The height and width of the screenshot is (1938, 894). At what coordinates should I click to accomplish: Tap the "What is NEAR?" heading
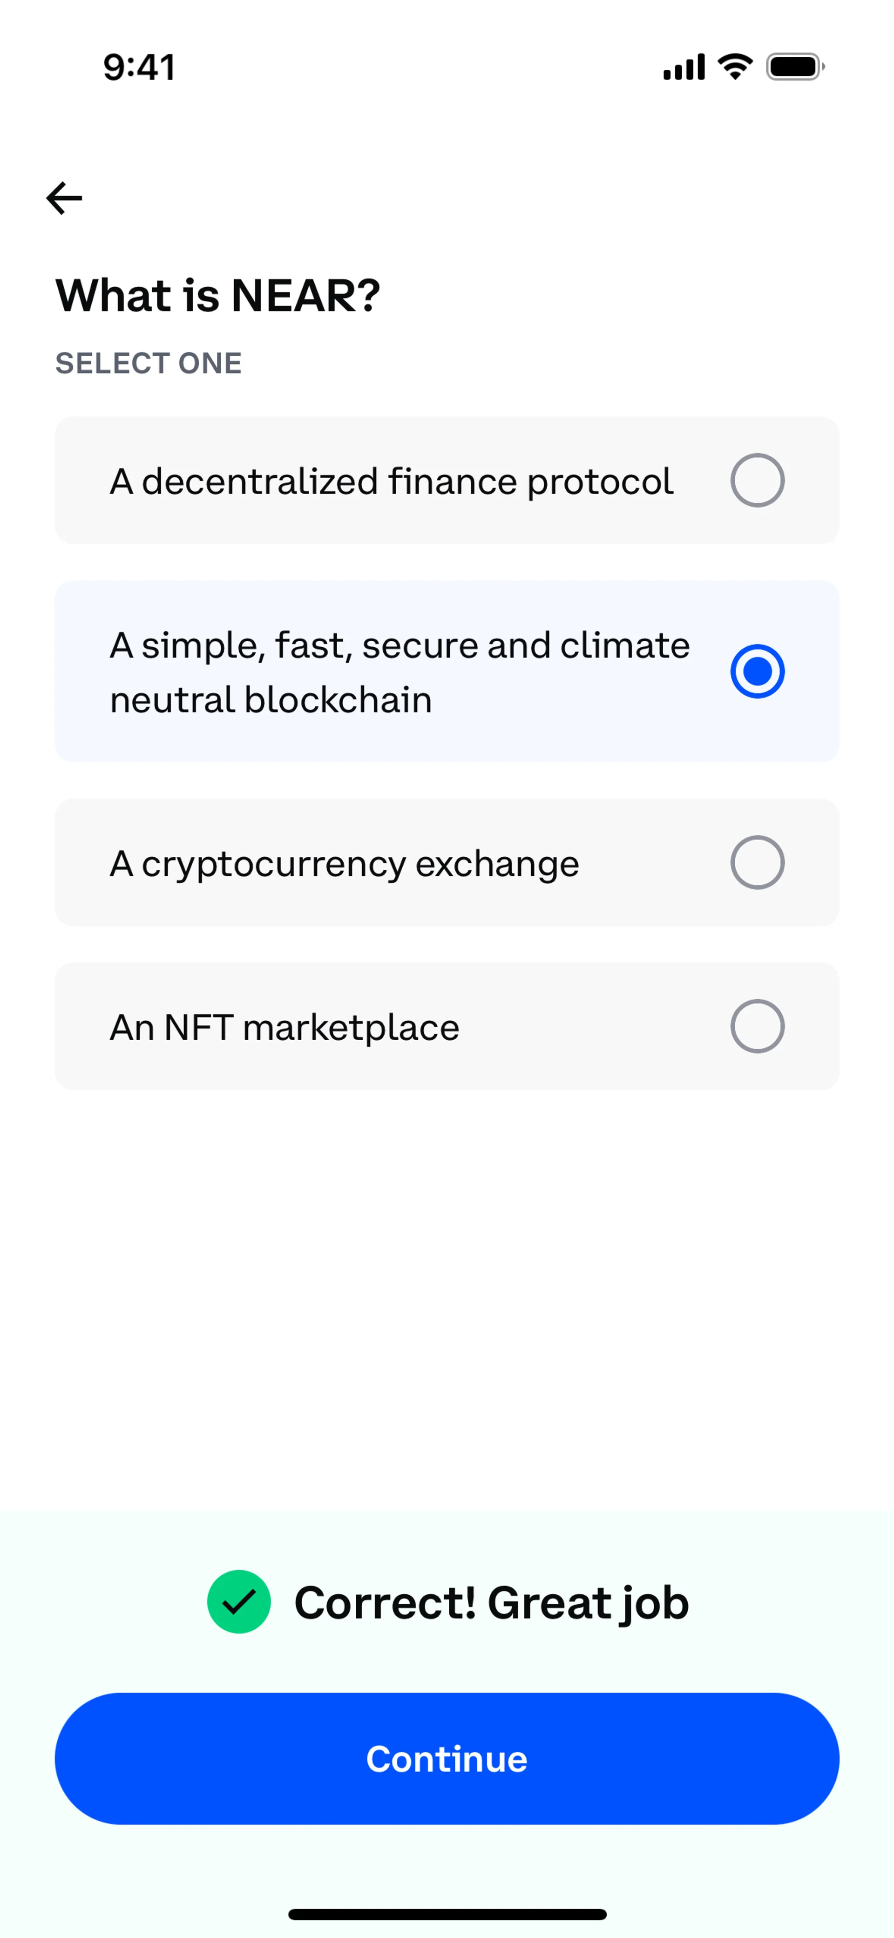[x=218, y=295]
